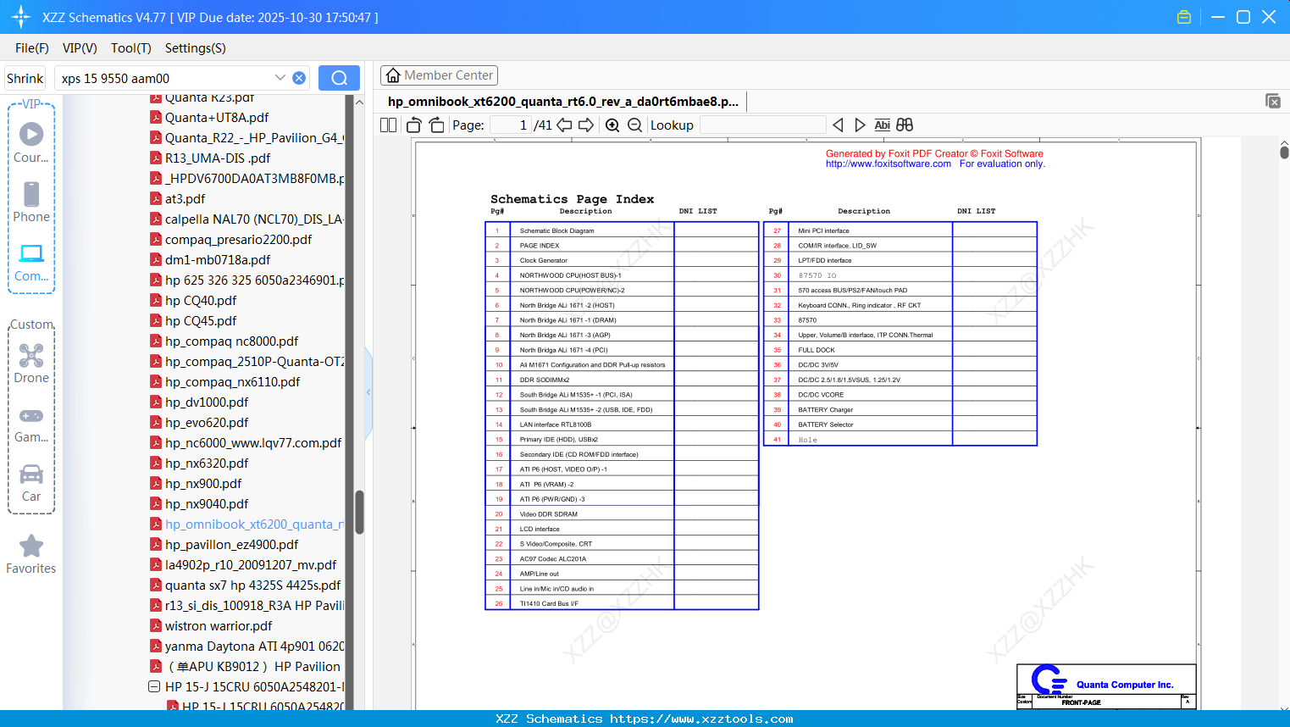This screenshot has width=1290, height=727.
Task: Collapse the HP 15-J 15CRU folder
Action: (154, 686)
